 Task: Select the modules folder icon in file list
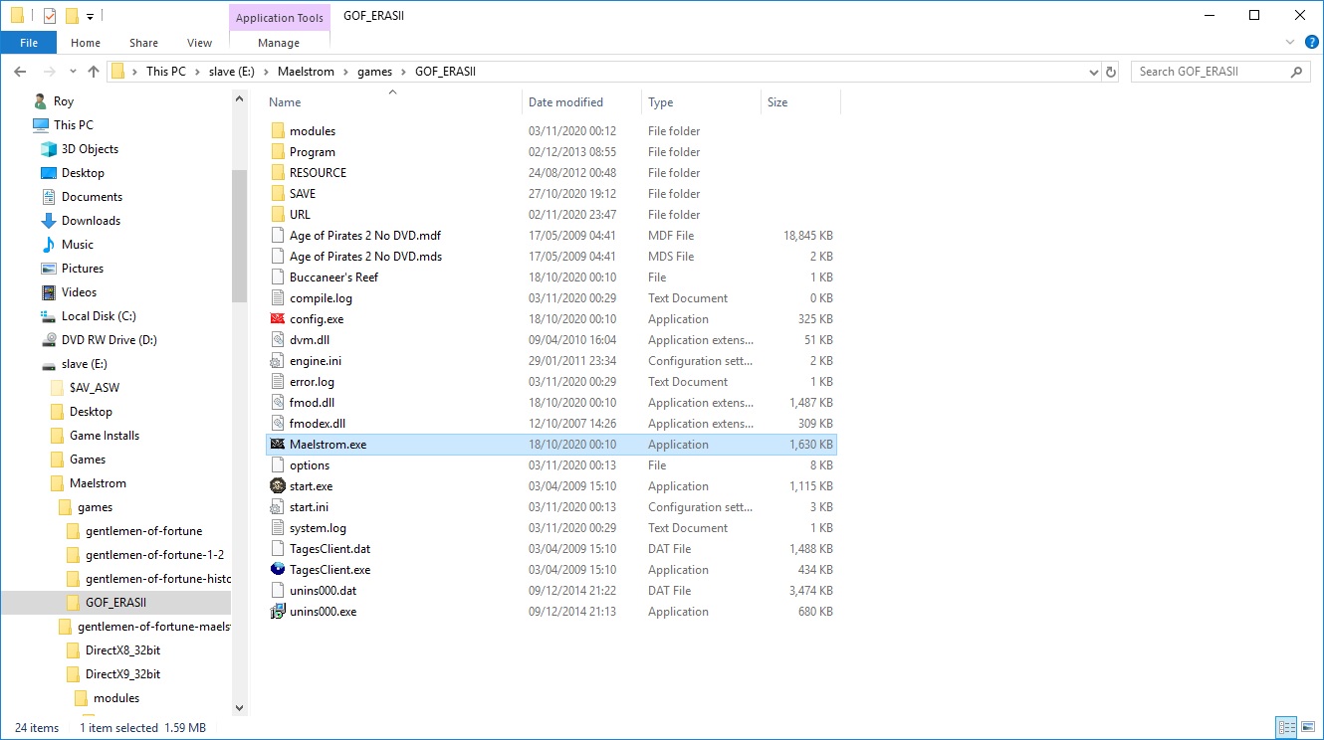(278, 131)
